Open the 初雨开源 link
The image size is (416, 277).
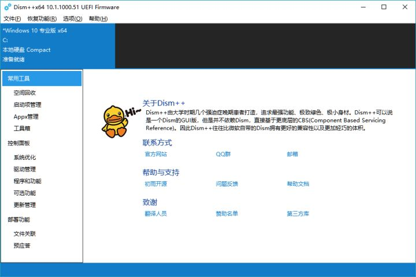(156, 184)
